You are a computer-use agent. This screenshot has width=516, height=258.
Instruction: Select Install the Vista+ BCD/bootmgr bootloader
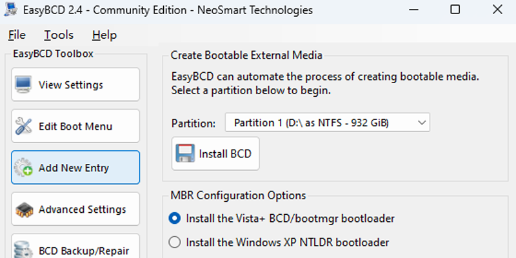(x=281, y=219)
